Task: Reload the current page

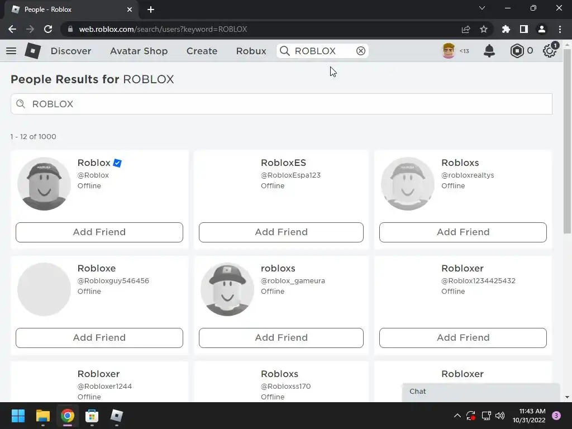Action: (48, 29)
